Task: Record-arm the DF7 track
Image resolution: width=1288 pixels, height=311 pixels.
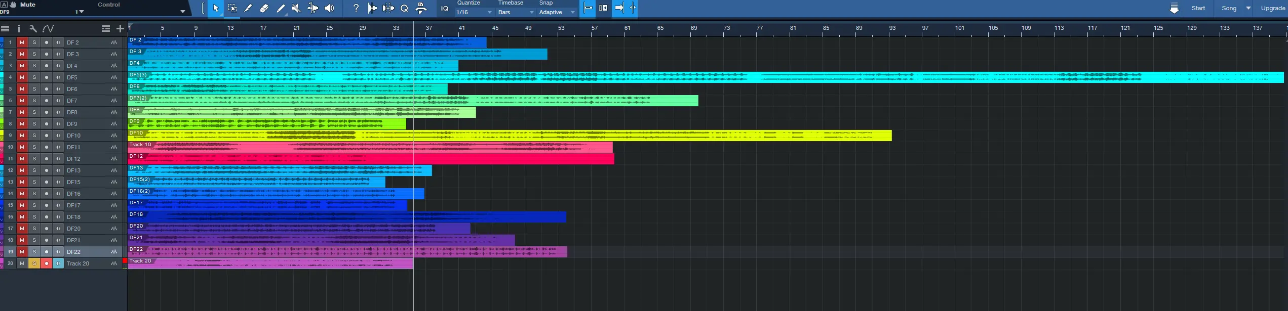Action: (x=47, y=101)
